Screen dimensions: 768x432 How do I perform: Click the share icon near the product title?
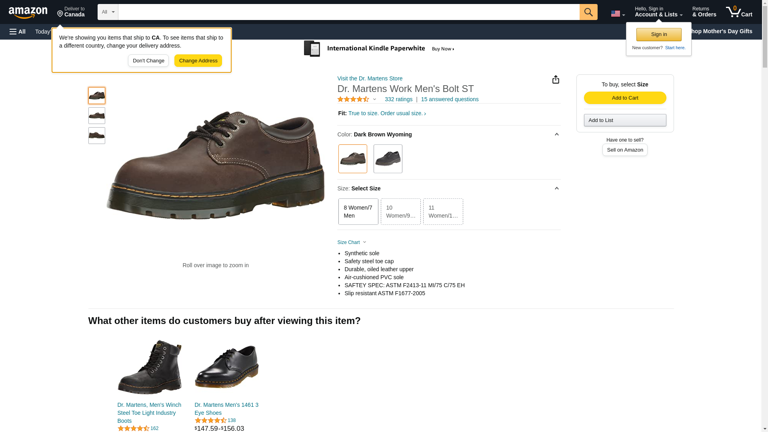[556, 80]
